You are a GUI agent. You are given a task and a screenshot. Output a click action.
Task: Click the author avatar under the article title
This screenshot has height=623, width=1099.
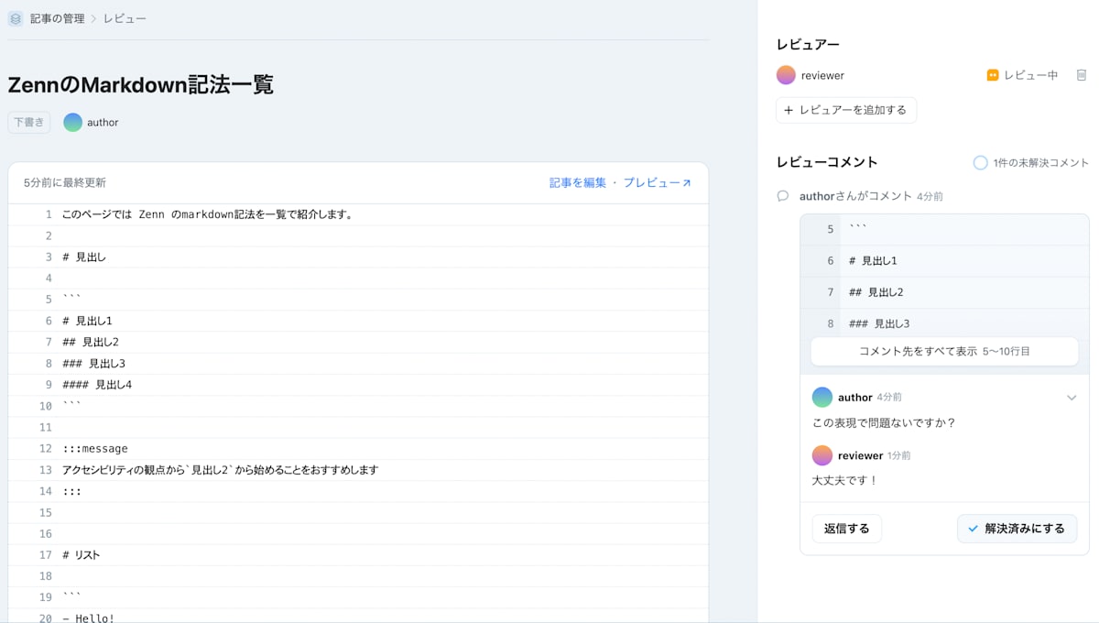(72, 123)
